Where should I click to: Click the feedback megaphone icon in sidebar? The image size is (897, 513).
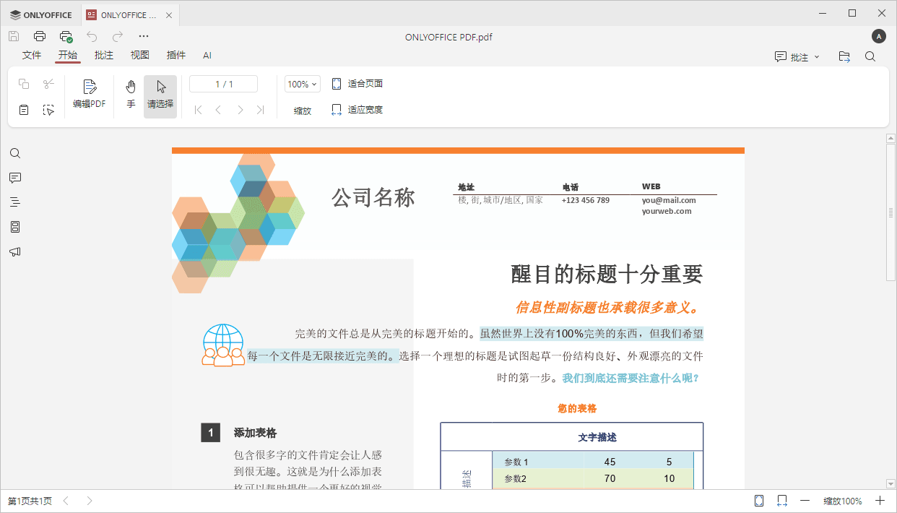click(15, 251)
